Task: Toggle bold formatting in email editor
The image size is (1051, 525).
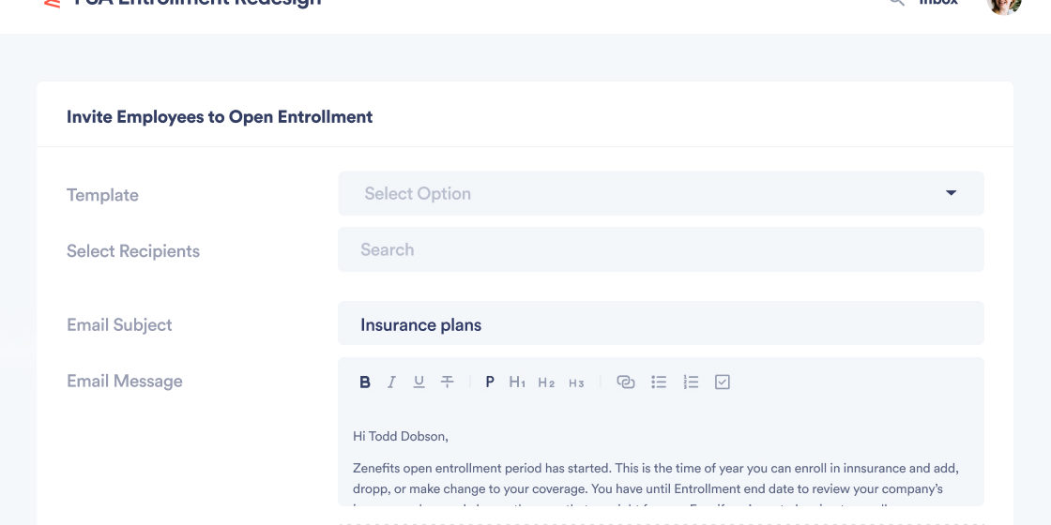Action: point(365,382)
